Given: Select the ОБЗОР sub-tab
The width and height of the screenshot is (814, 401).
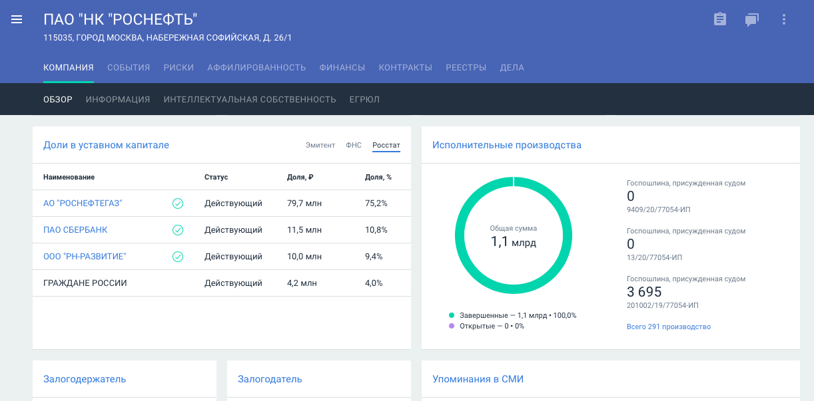Looking at the screenshot, I should 58,99.
